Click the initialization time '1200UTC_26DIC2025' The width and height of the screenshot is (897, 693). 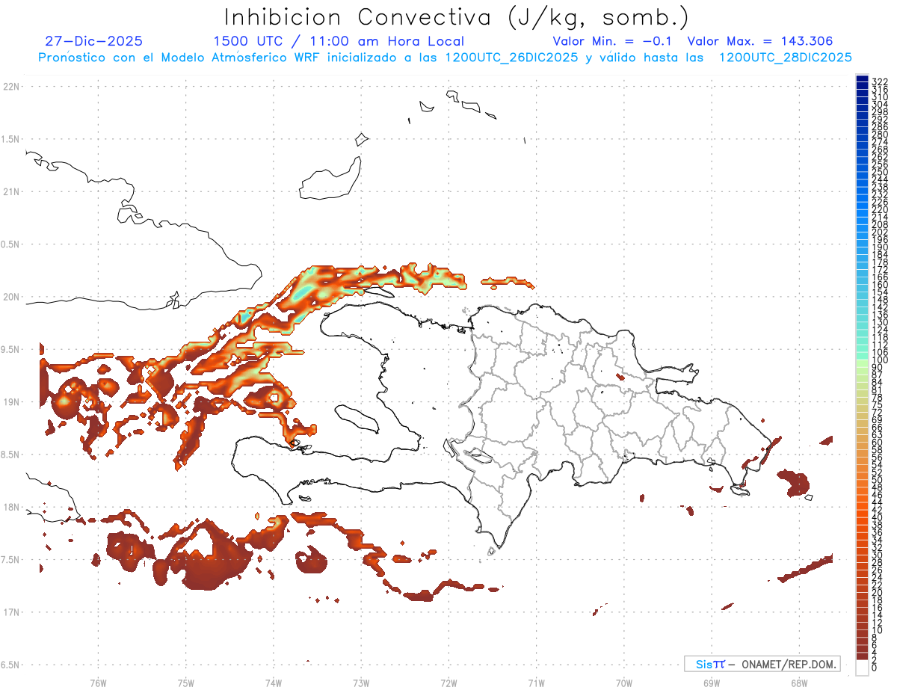coord(511,58)
